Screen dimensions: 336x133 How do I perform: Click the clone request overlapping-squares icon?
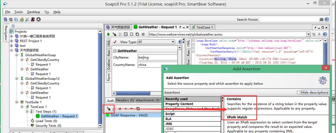[x=137, y=34]
